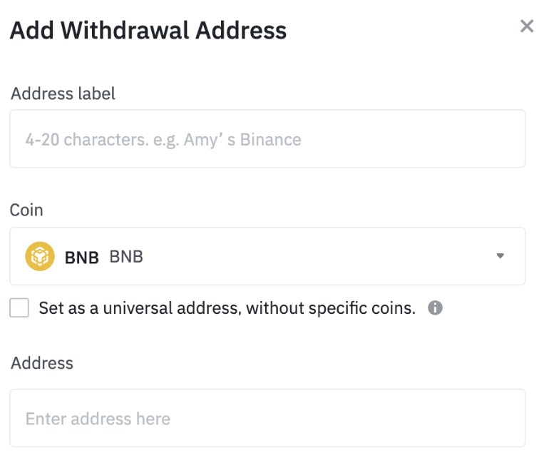This screenshot has width=544, height=458.
Task: Click the empty area of the Coin selector
Action: 321,257
